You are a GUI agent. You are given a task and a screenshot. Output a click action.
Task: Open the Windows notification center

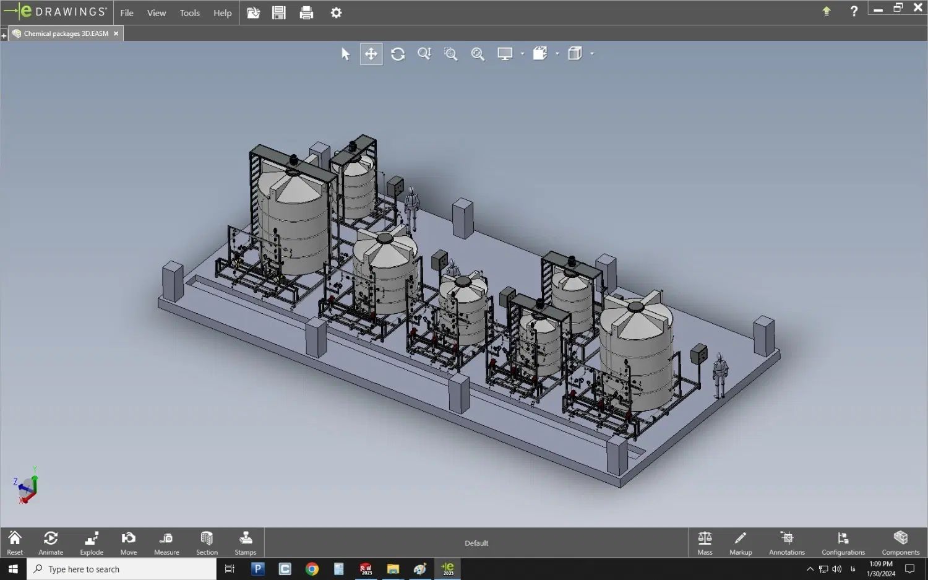[x=910, y=569]
